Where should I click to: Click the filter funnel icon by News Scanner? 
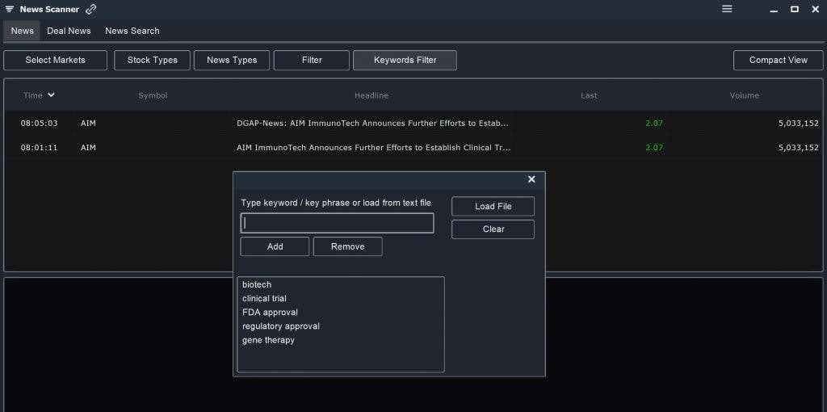click(10, 10)
